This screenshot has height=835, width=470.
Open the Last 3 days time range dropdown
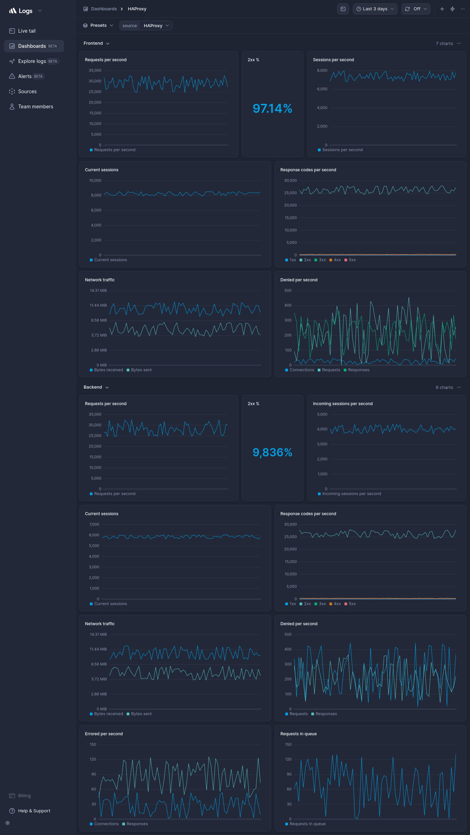[x=375, y=9]
